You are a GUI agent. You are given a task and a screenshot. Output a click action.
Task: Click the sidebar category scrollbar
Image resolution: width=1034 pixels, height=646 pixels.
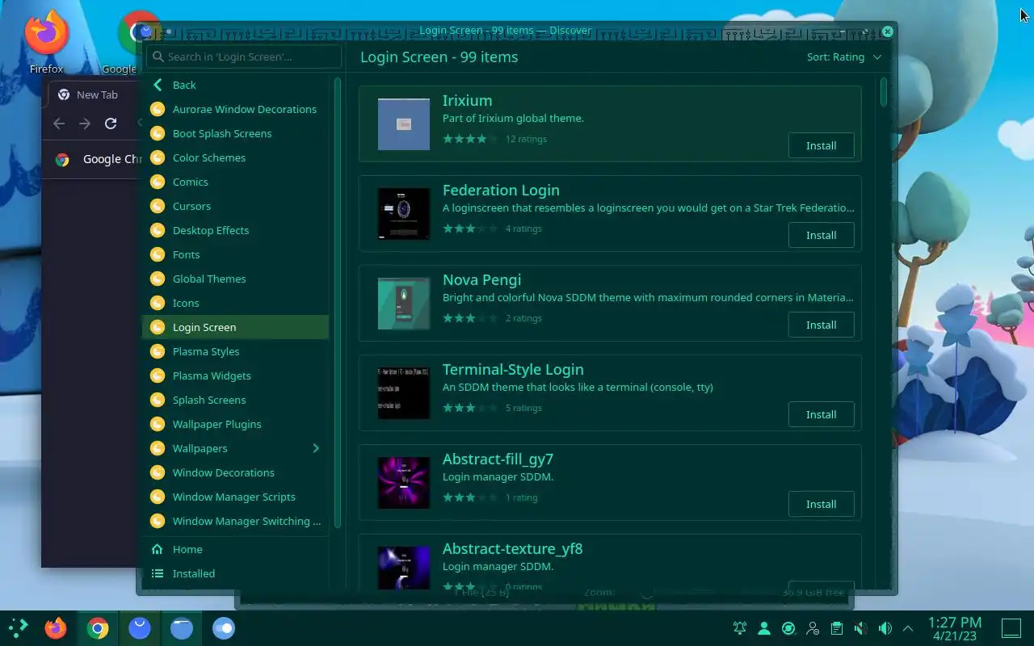338,303
